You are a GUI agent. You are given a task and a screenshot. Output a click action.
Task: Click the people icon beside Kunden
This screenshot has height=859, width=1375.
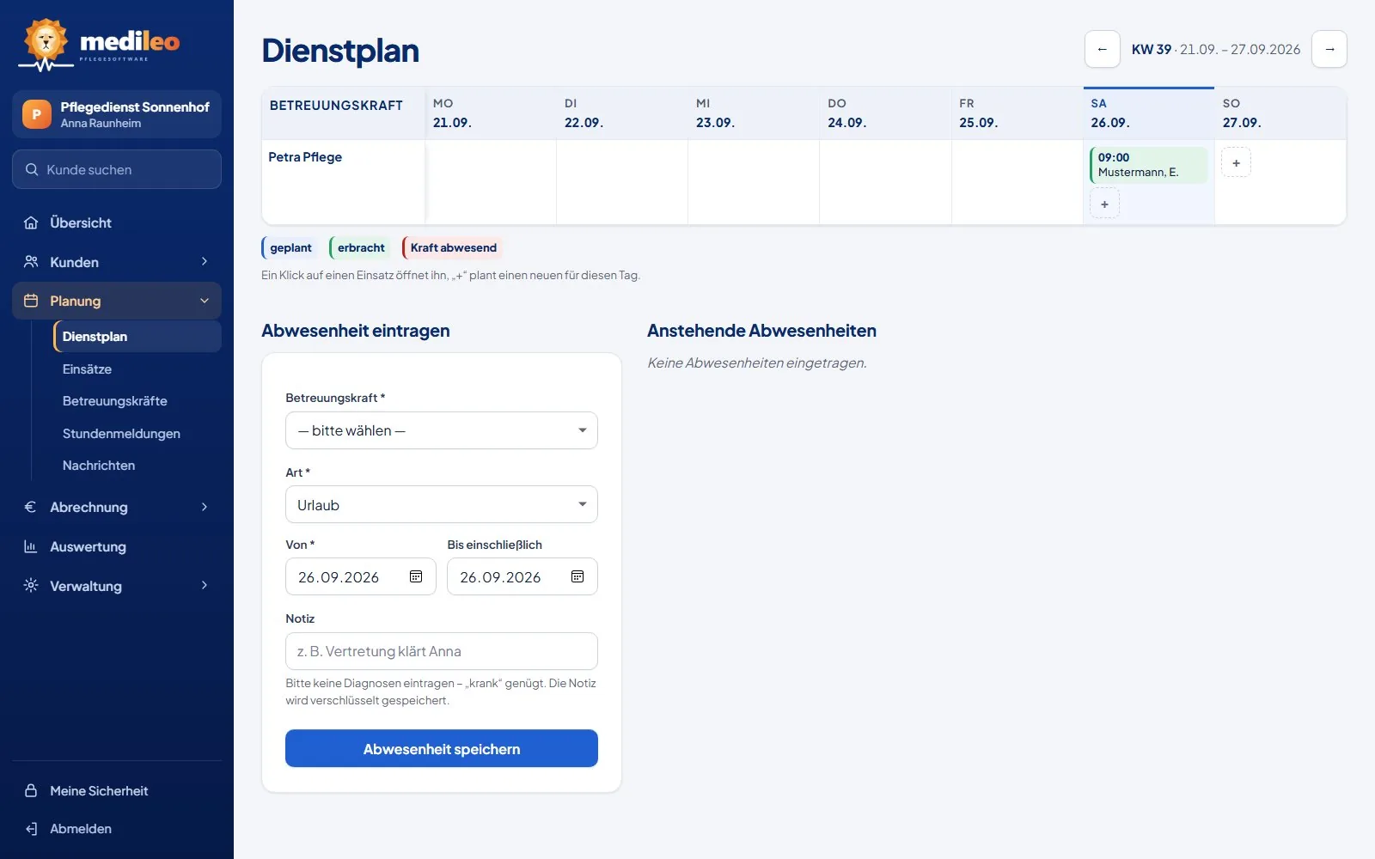(31, 262)
